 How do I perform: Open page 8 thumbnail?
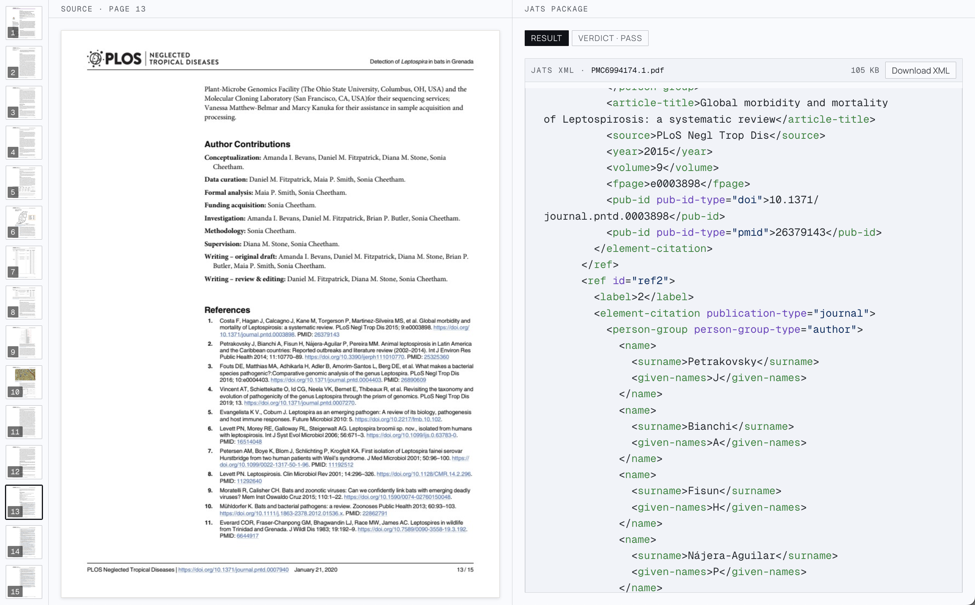pos(24,302)
